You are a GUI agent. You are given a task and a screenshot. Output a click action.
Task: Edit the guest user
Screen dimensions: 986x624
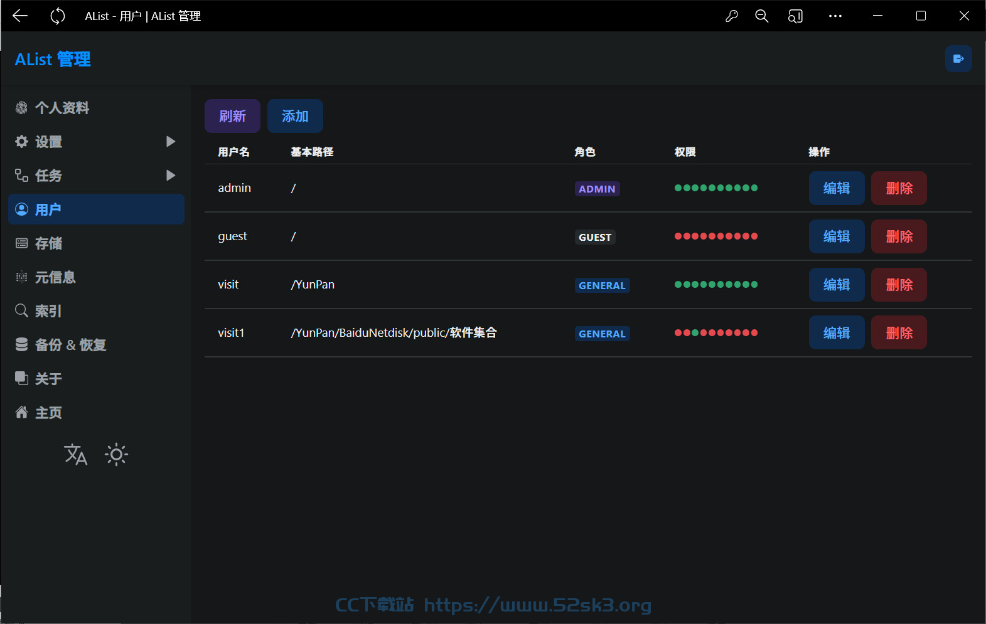click(x=837, y=236)
